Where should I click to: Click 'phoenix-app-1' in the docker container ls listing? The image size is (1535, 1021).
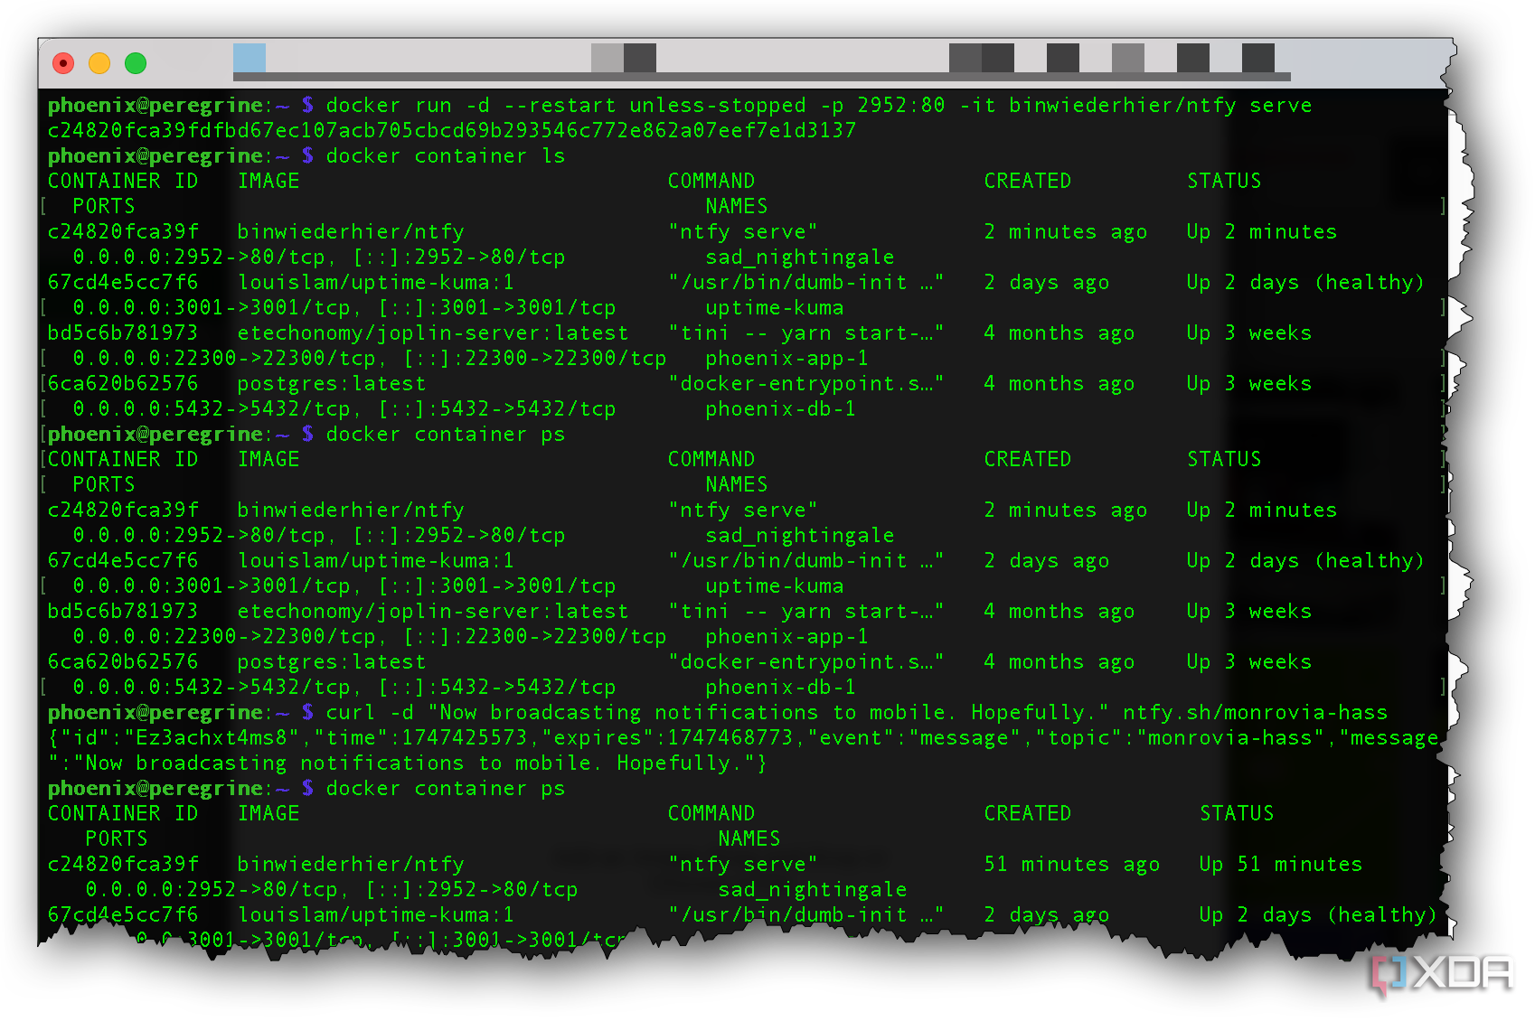tap(787, 359)
